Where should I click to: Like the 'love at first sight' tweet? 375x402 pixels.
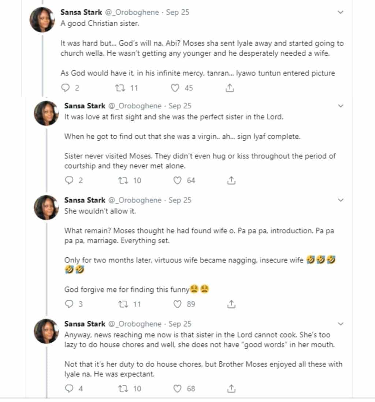[x=178, y=180]
